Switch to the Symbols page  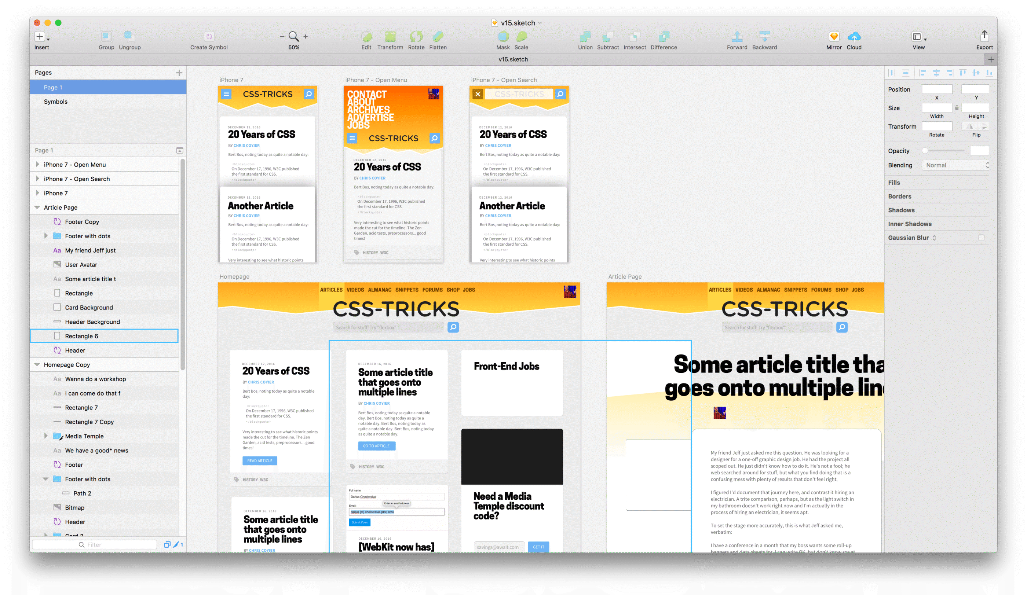108,102
